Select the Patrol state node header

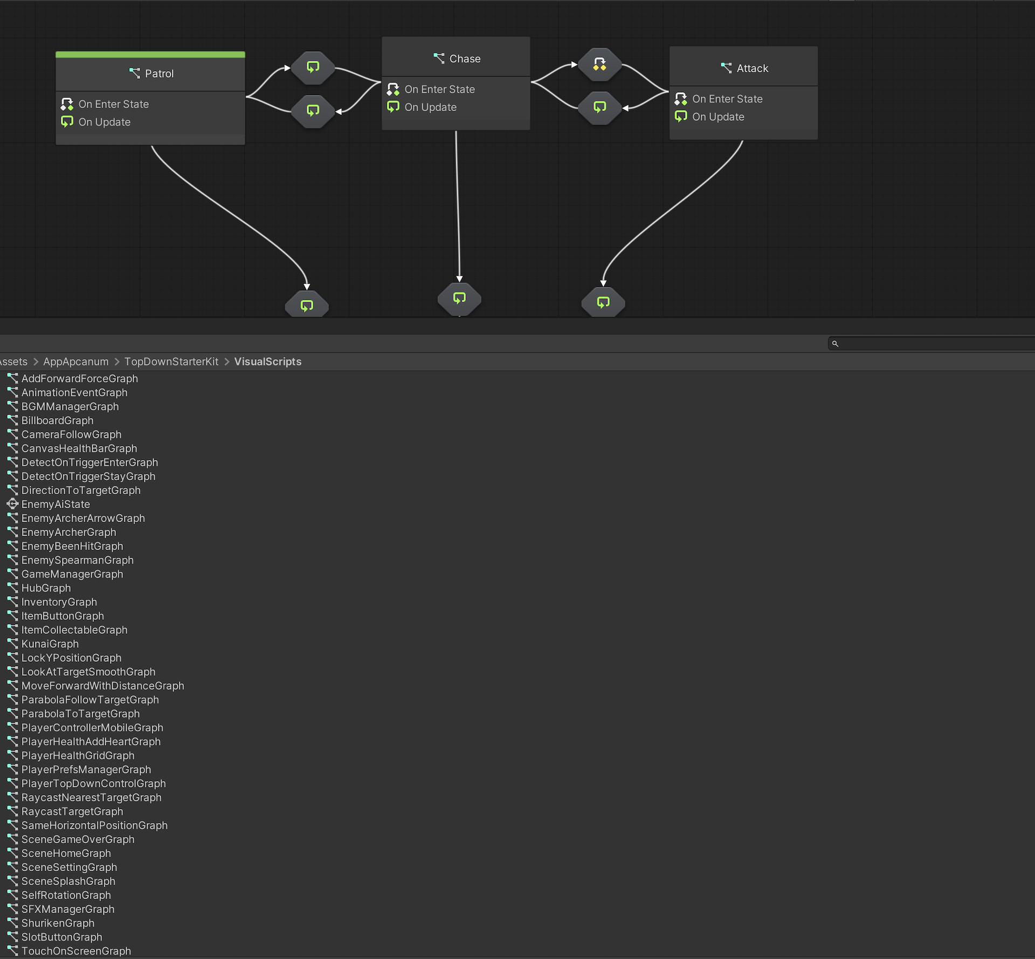pos(150,74)
